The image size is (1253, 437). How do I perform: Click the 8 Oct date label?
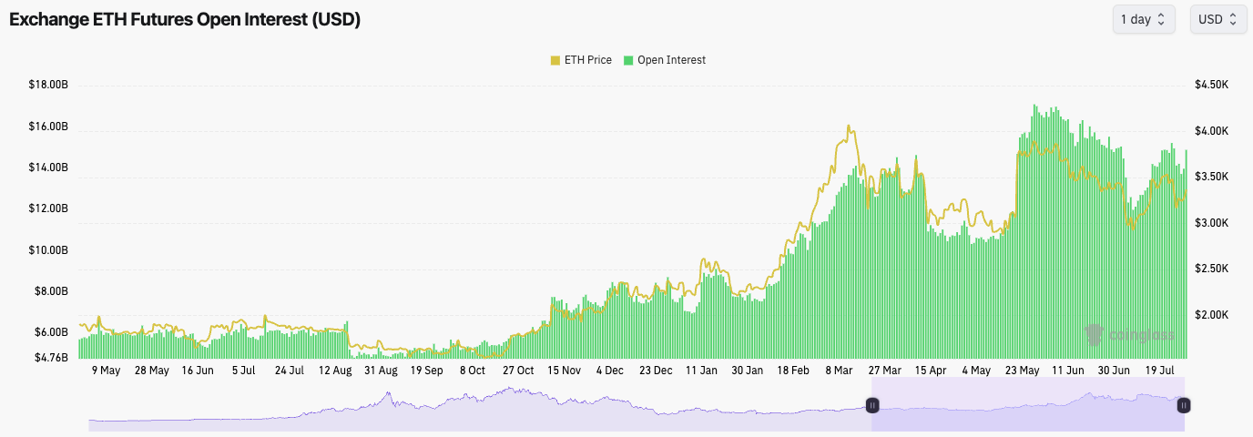[x=473, y=371]
